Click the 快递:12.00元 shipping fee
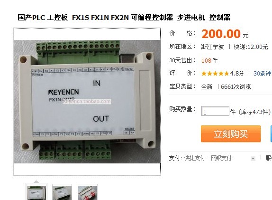The image size is (272, 200). [251, 47]
